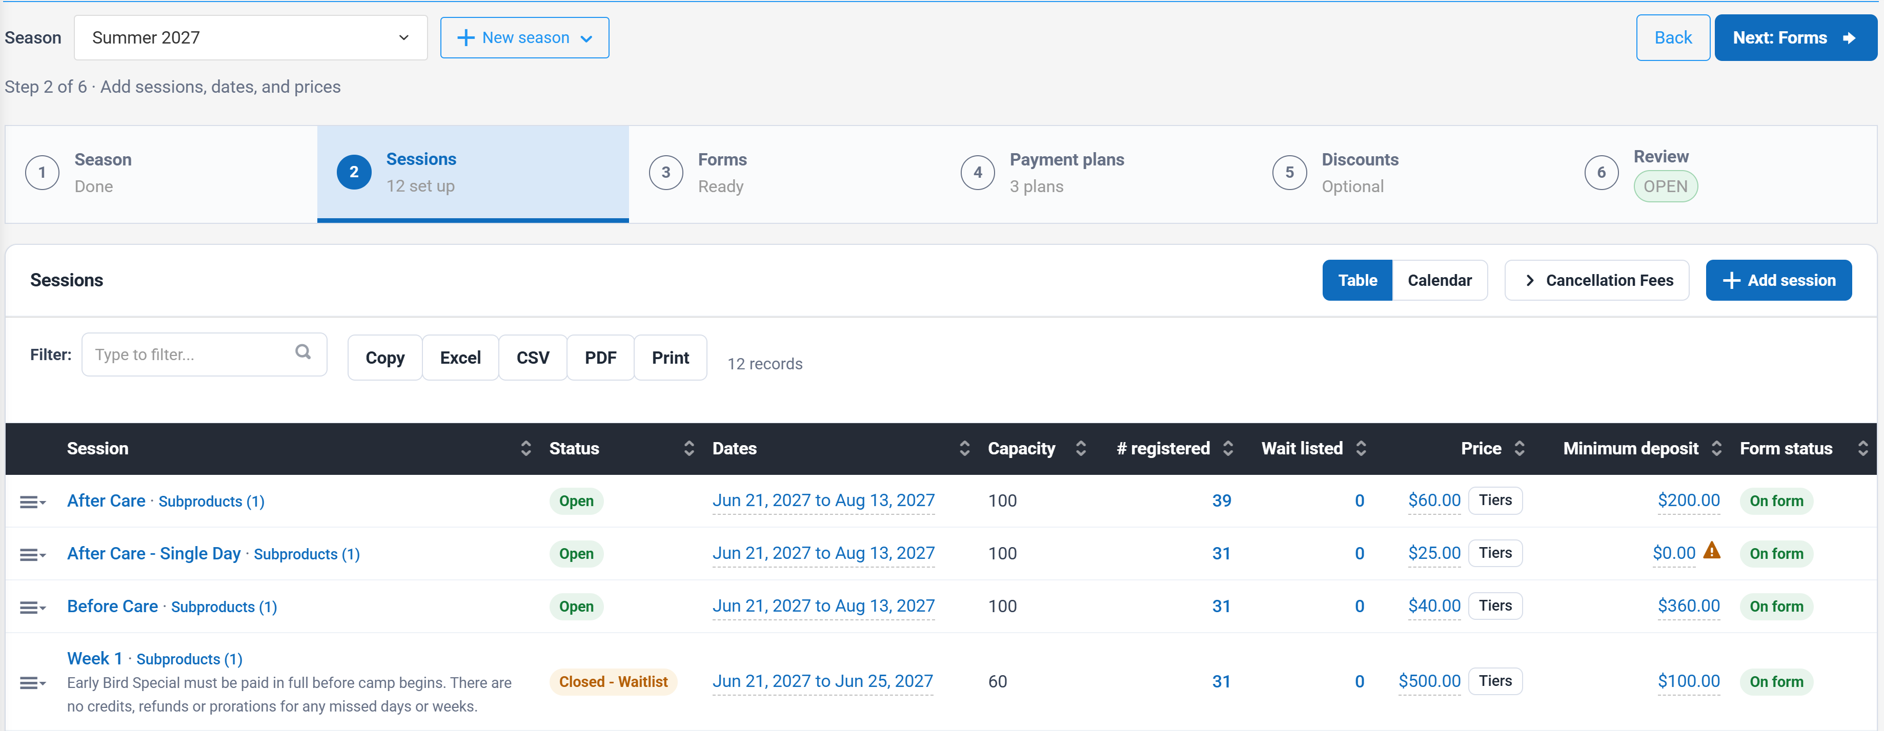The width and height of the screenshot is (1884, 731).
Task: Click the Add session button
Action: [1779, 280]
